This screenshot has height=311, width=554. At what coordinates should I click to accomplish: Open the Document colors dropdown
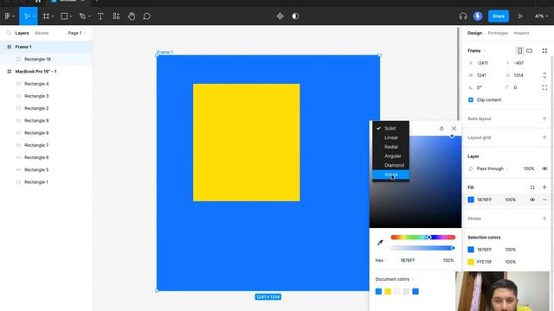pos(395,279)
